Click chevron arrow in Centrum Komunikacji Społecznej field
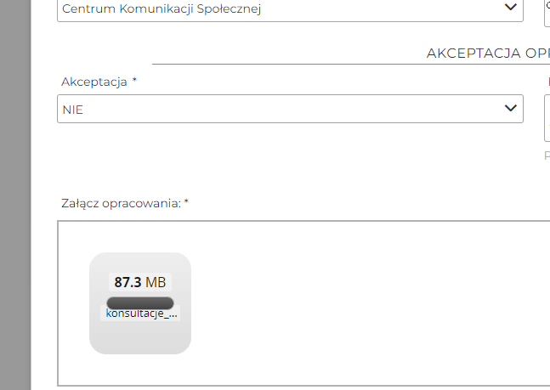This screenshot has height=390, width=550. point(510,7)
